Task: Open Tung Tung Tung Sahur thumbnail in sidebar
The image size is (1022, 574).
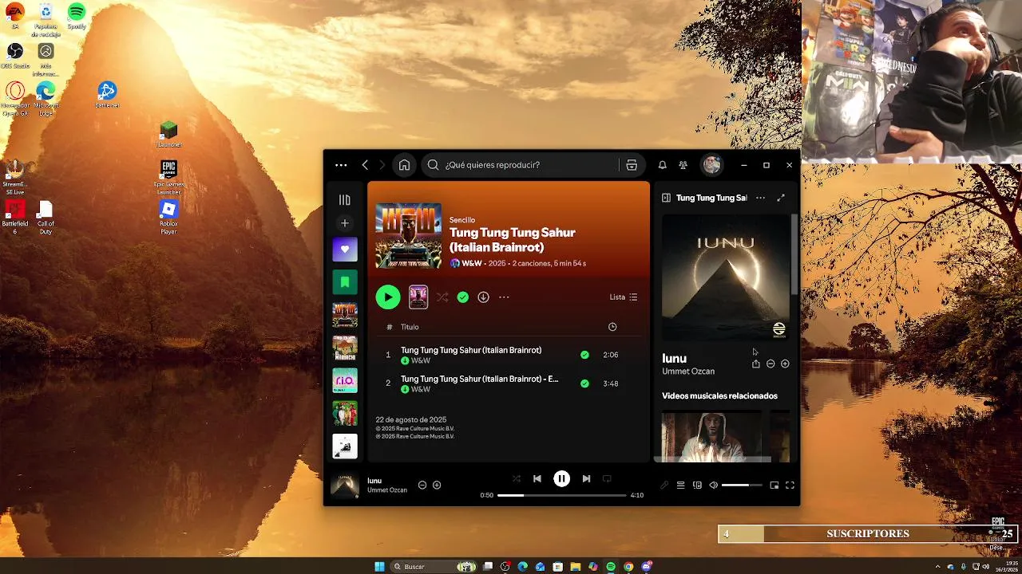Action: (345, 315)
